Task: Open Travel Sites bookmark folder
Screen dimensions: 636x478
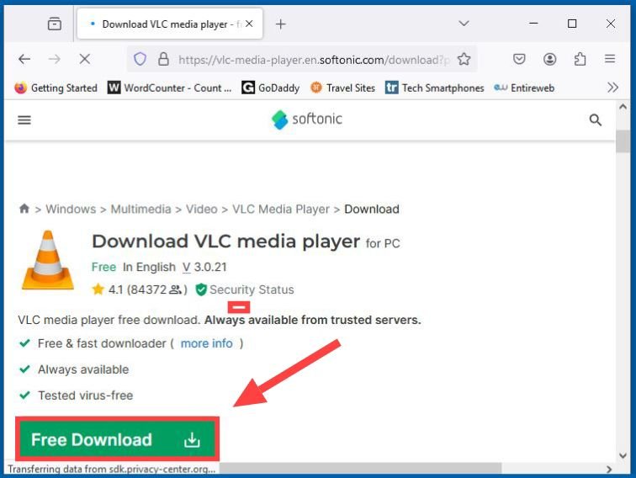Action: point(342,88)
